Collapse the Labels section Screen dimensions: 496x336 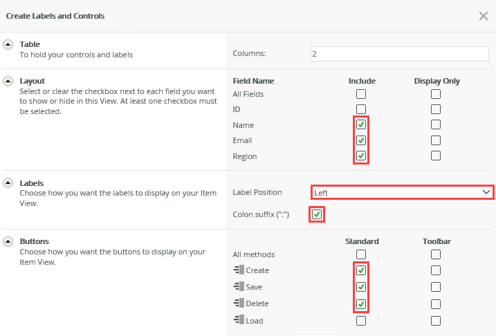pos(8,183)
